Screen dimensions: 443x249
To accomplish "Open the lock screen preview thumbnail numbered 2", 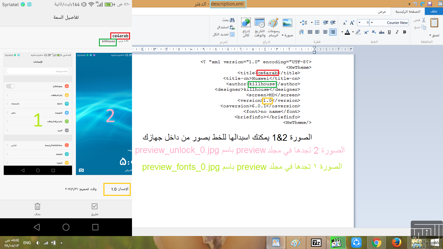I will (x=104, y=114).
